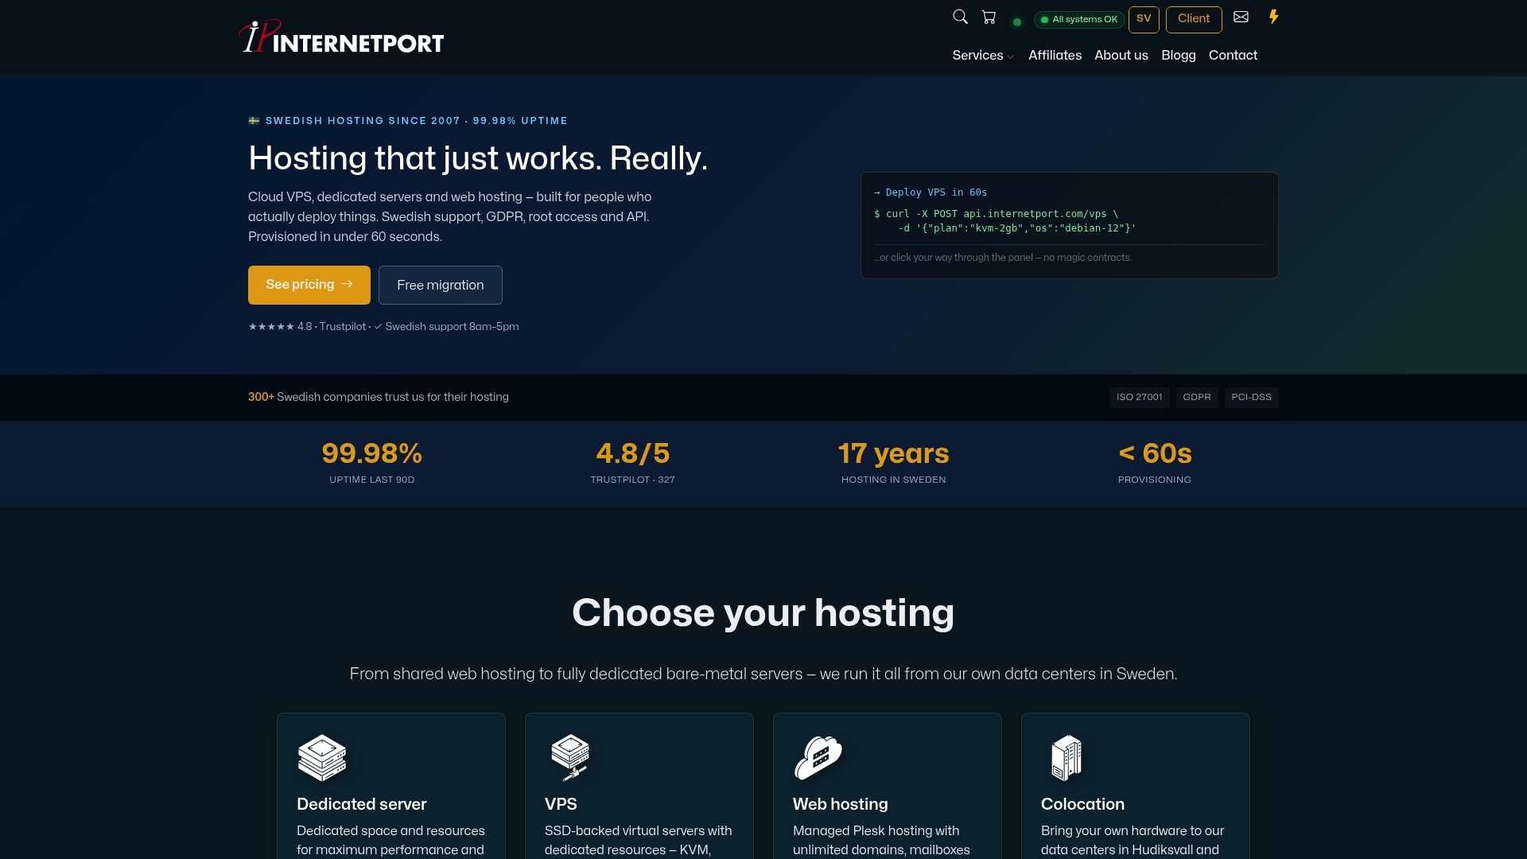Click the Dedicated server stack icon

[322, 757]
